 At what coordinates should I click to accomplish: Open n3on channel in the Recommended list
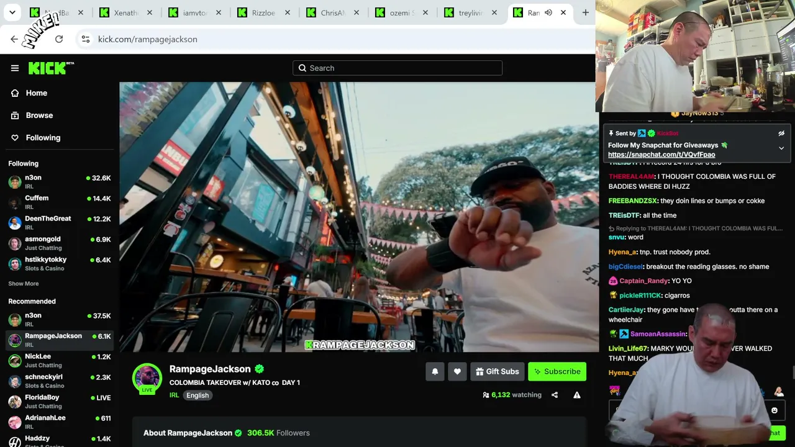pyautogui.click(x=60, y=320)
